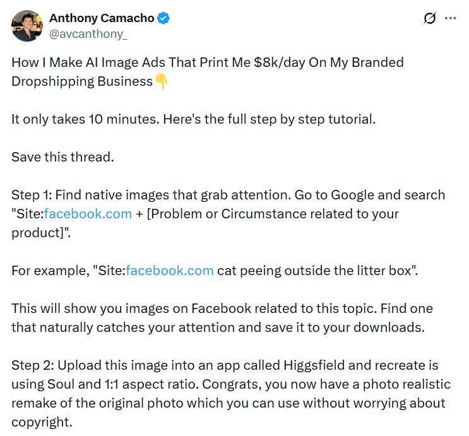Screen dimensions: 469x436
Task: Click the "Save this thread." line
Action: pos(62,156)
